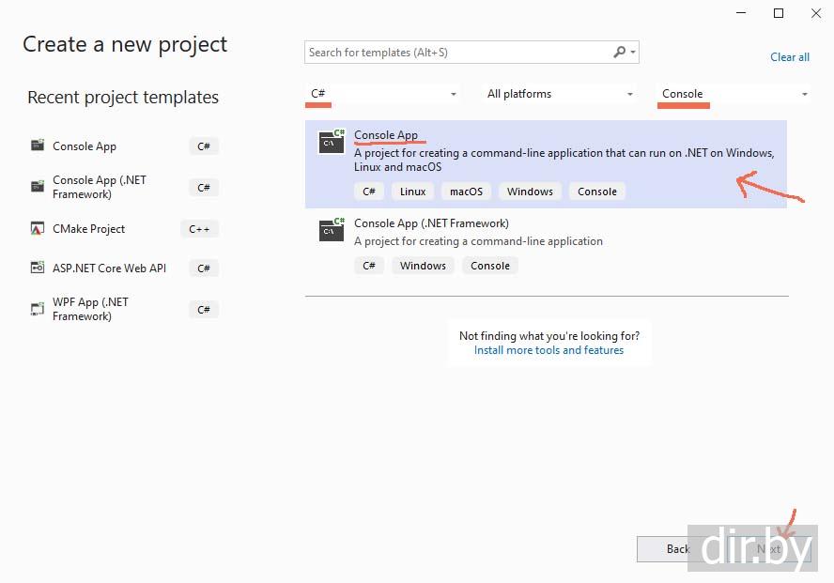This screenshot has height=583, width=834.
Task: Click the WPF App (.NET Framework) icon
Action: [x=38, y=309]
